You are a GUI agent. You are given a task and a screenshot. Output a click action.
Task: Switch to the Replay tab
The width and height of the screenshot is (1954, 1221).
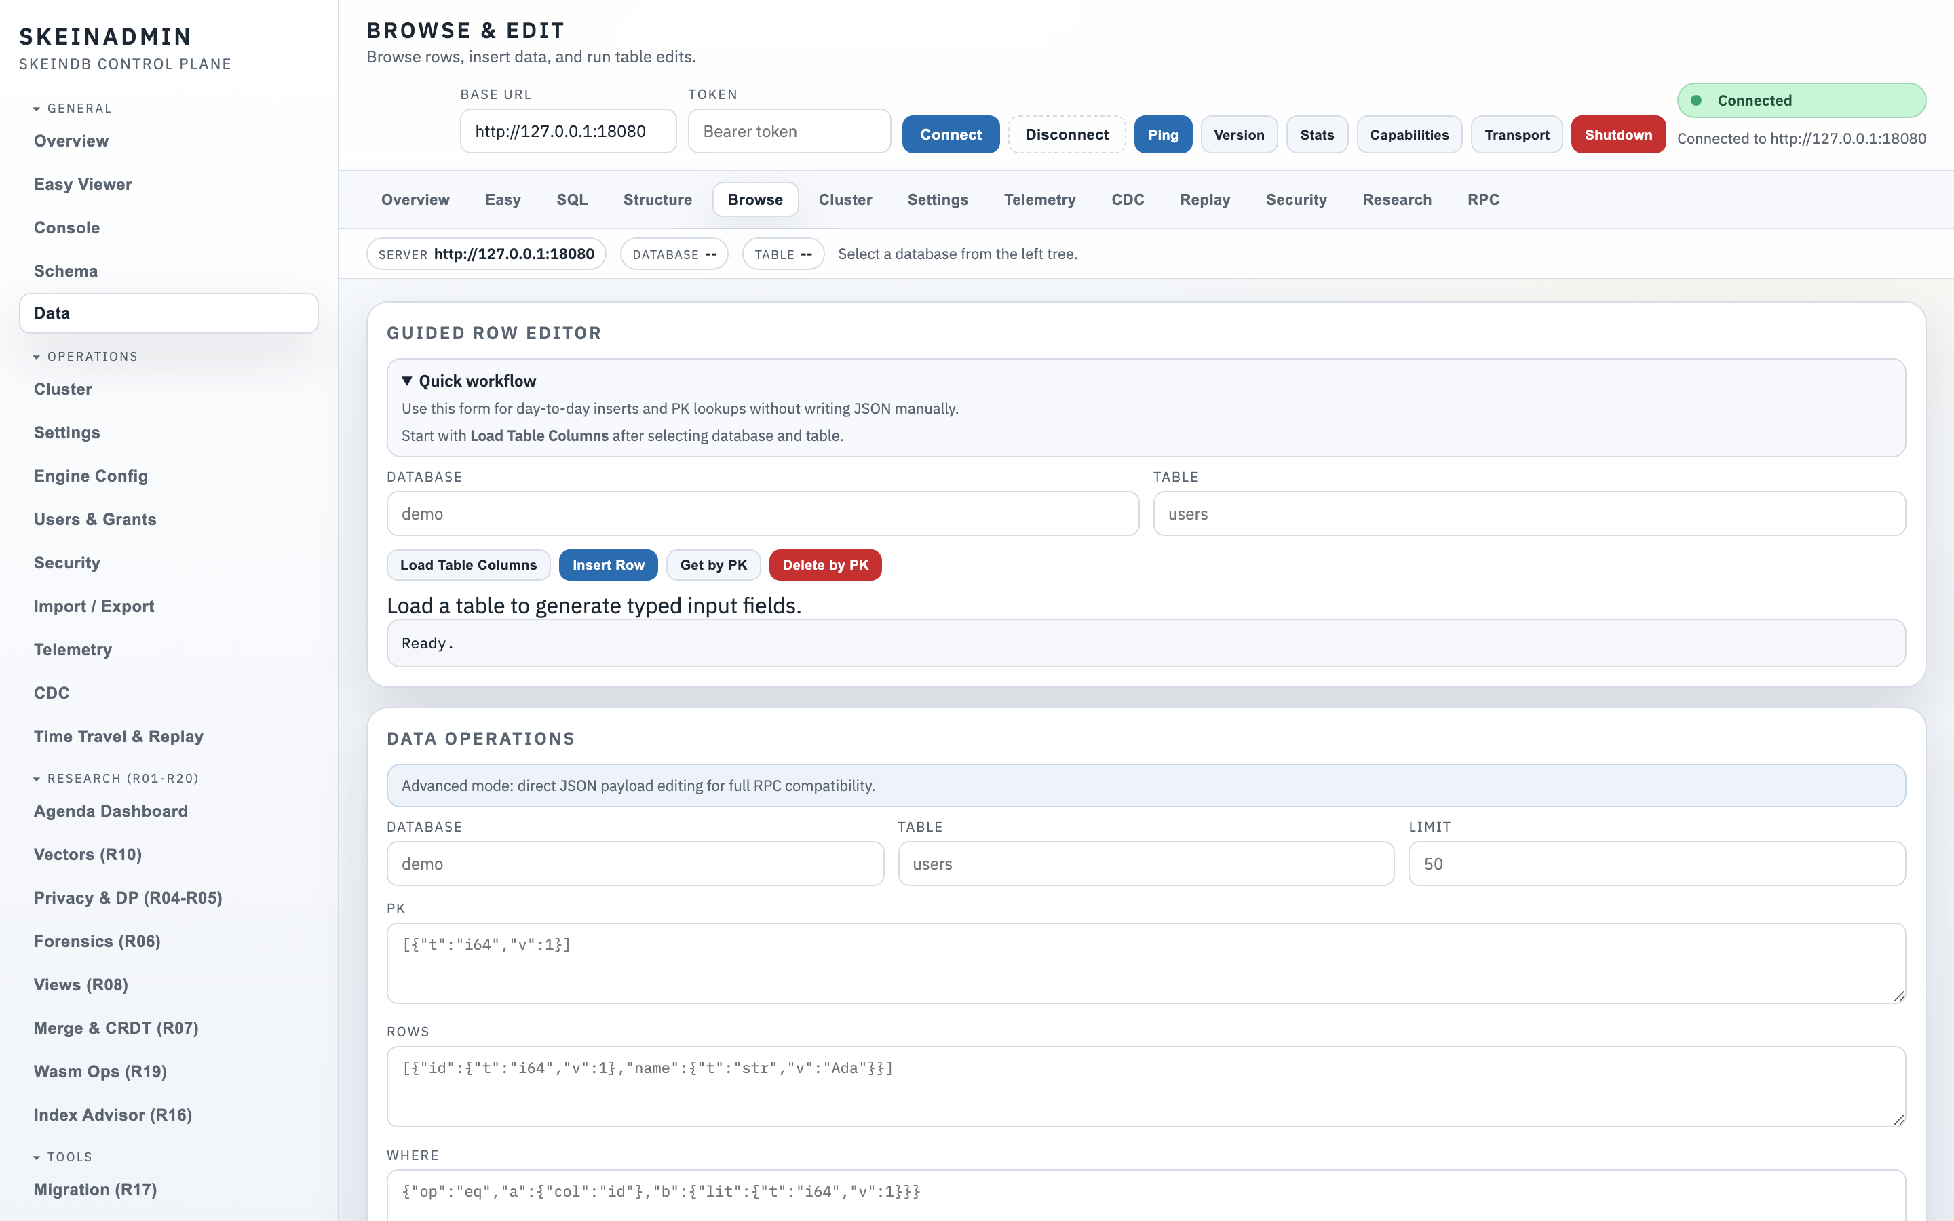1205,199
